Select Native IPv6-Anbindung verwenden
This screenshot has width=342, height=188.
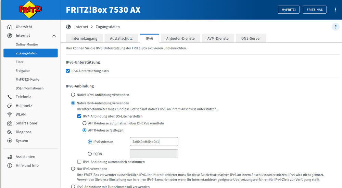(x=73, y=103)
